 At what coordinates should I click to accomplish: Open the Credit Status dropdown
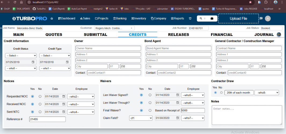click(21, 55)
